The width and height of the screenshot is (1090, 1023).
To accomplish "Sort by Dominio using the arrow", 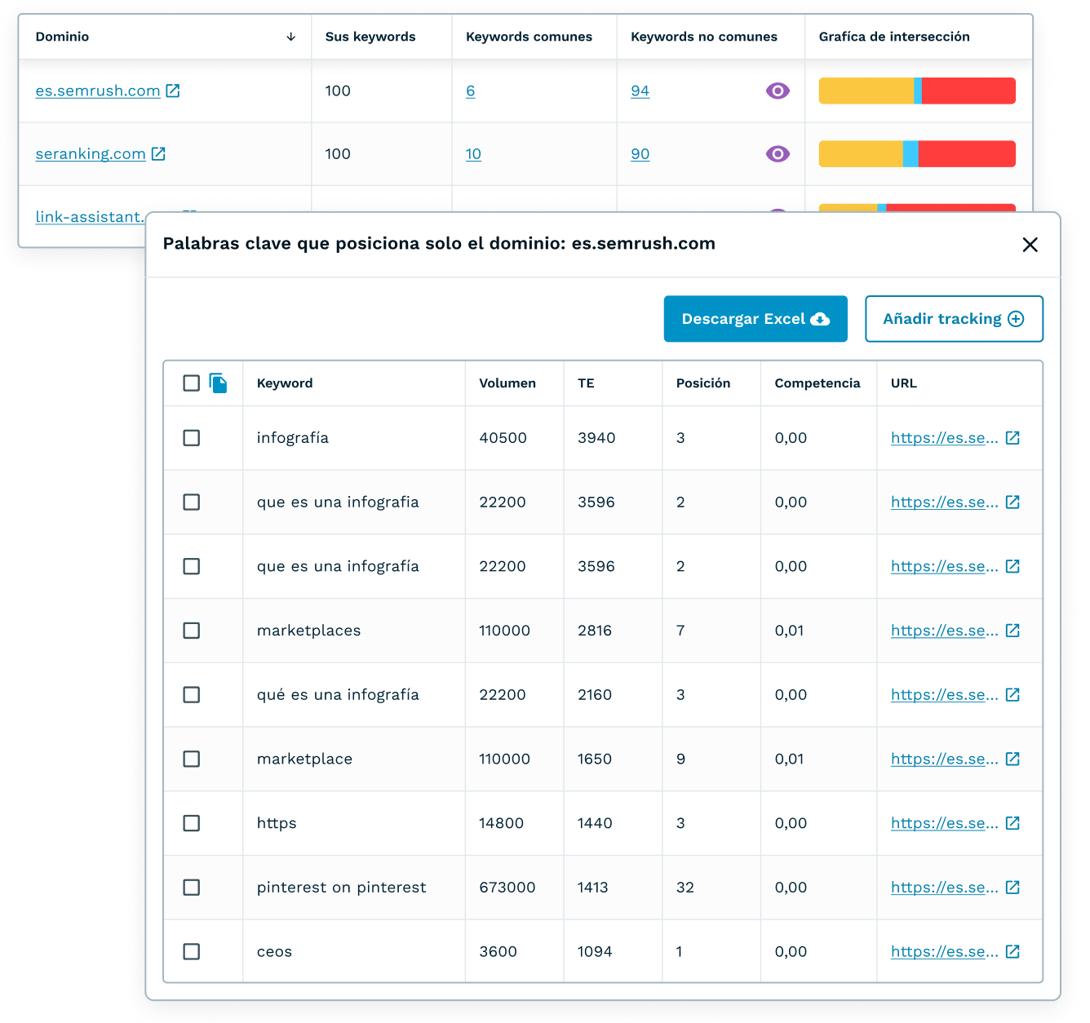I will click(x=291, y=37).
